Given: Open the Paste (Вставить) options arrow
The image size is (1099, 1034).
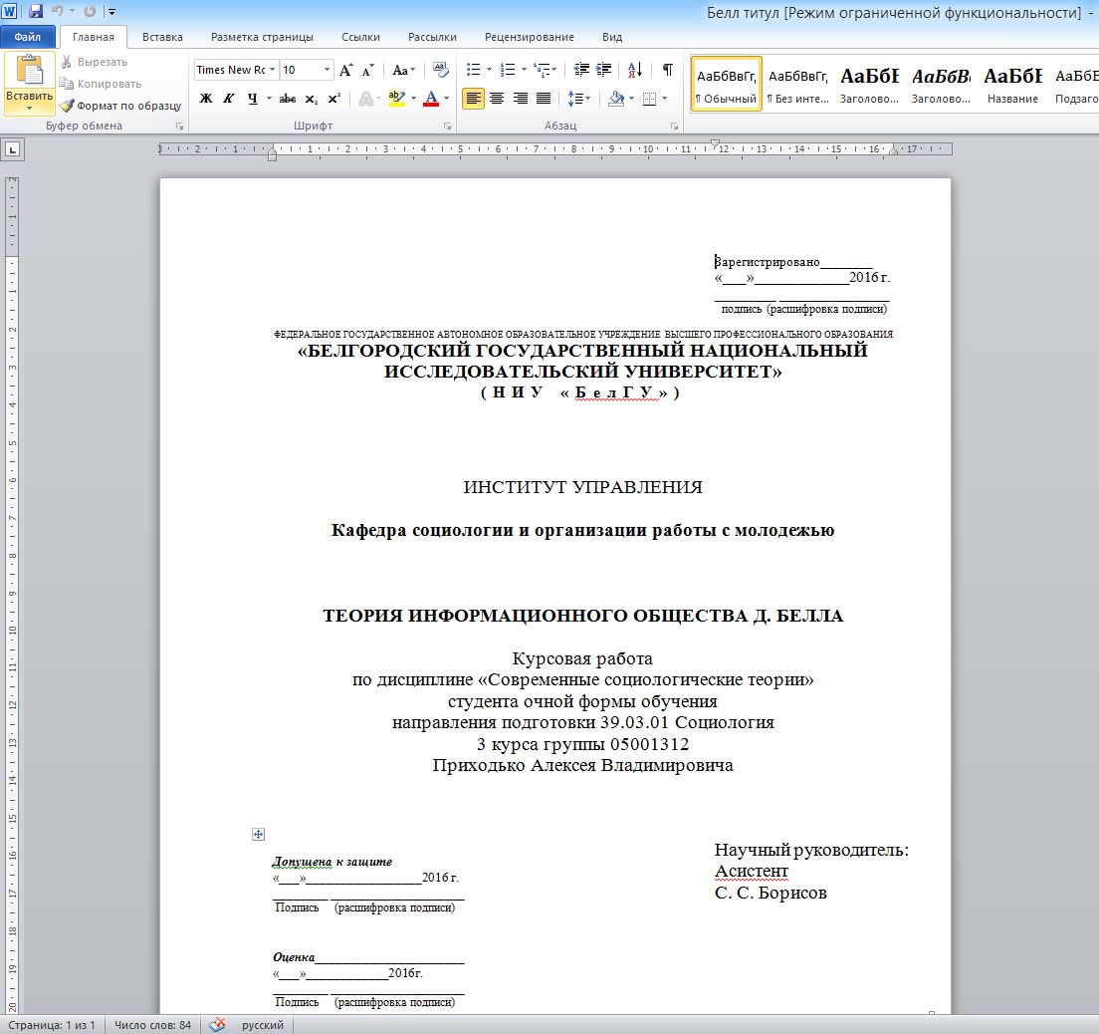Looking at the screenshot, I should point(30,108).
